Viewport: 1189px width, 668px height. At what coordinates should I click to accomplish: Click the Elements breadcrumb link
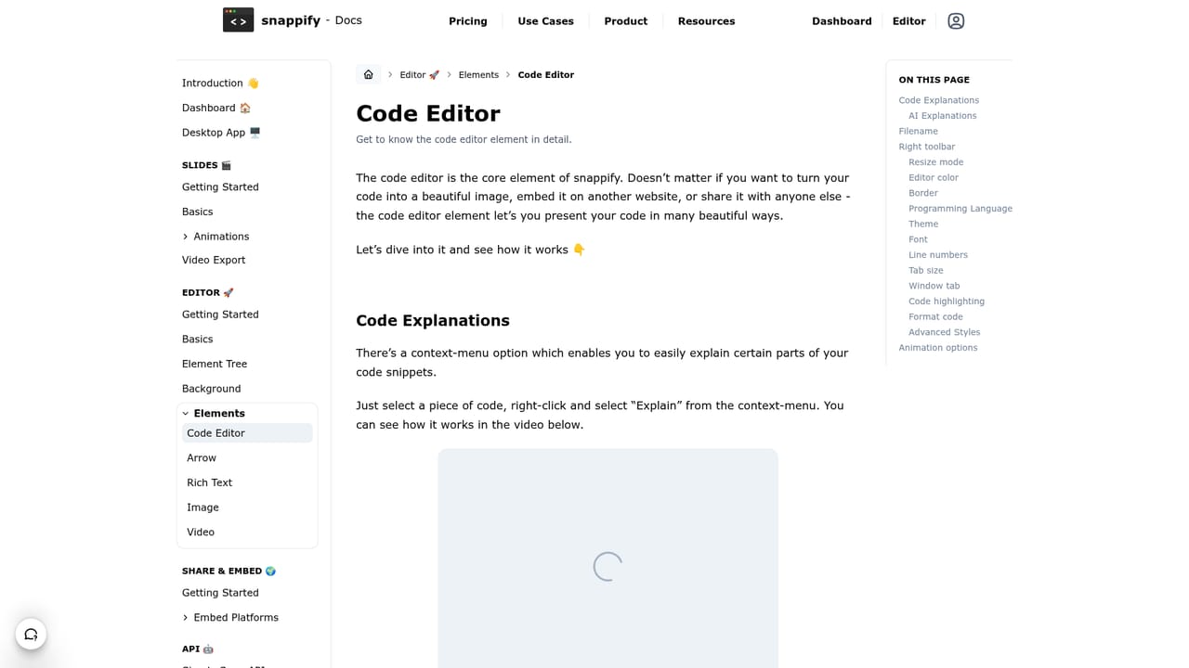pos(478,75)
